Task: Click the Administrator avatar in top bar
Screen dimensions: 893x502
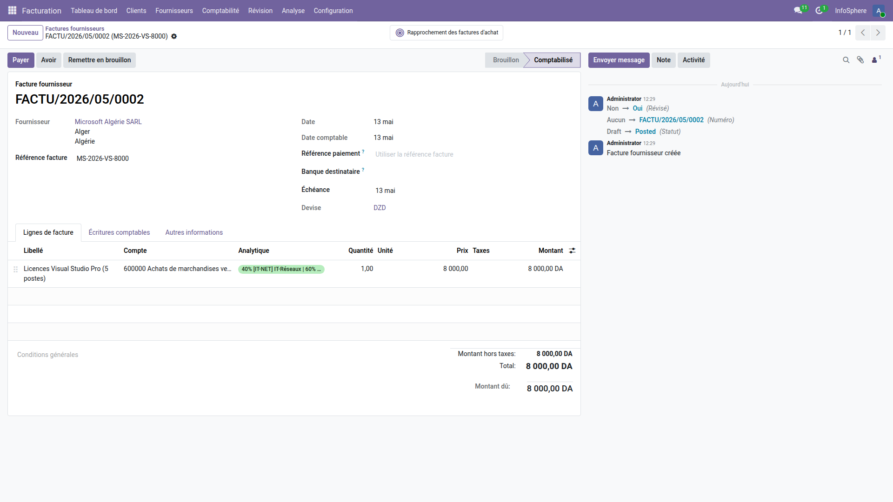Action: point(879,11)
